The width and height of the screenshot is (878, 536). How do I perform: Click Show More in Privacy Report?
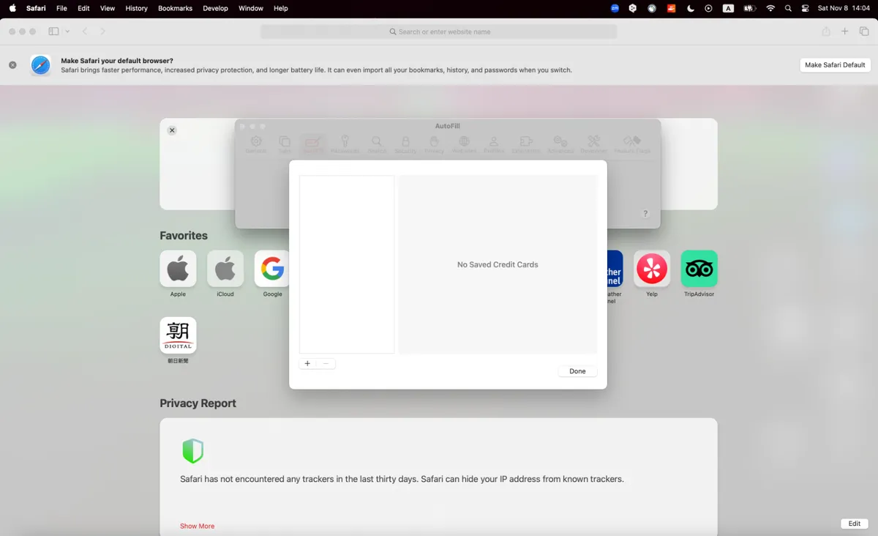point(197,526)
